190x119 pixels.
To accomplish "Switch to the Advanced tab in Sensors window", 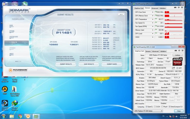I will [x=155, y=8].
